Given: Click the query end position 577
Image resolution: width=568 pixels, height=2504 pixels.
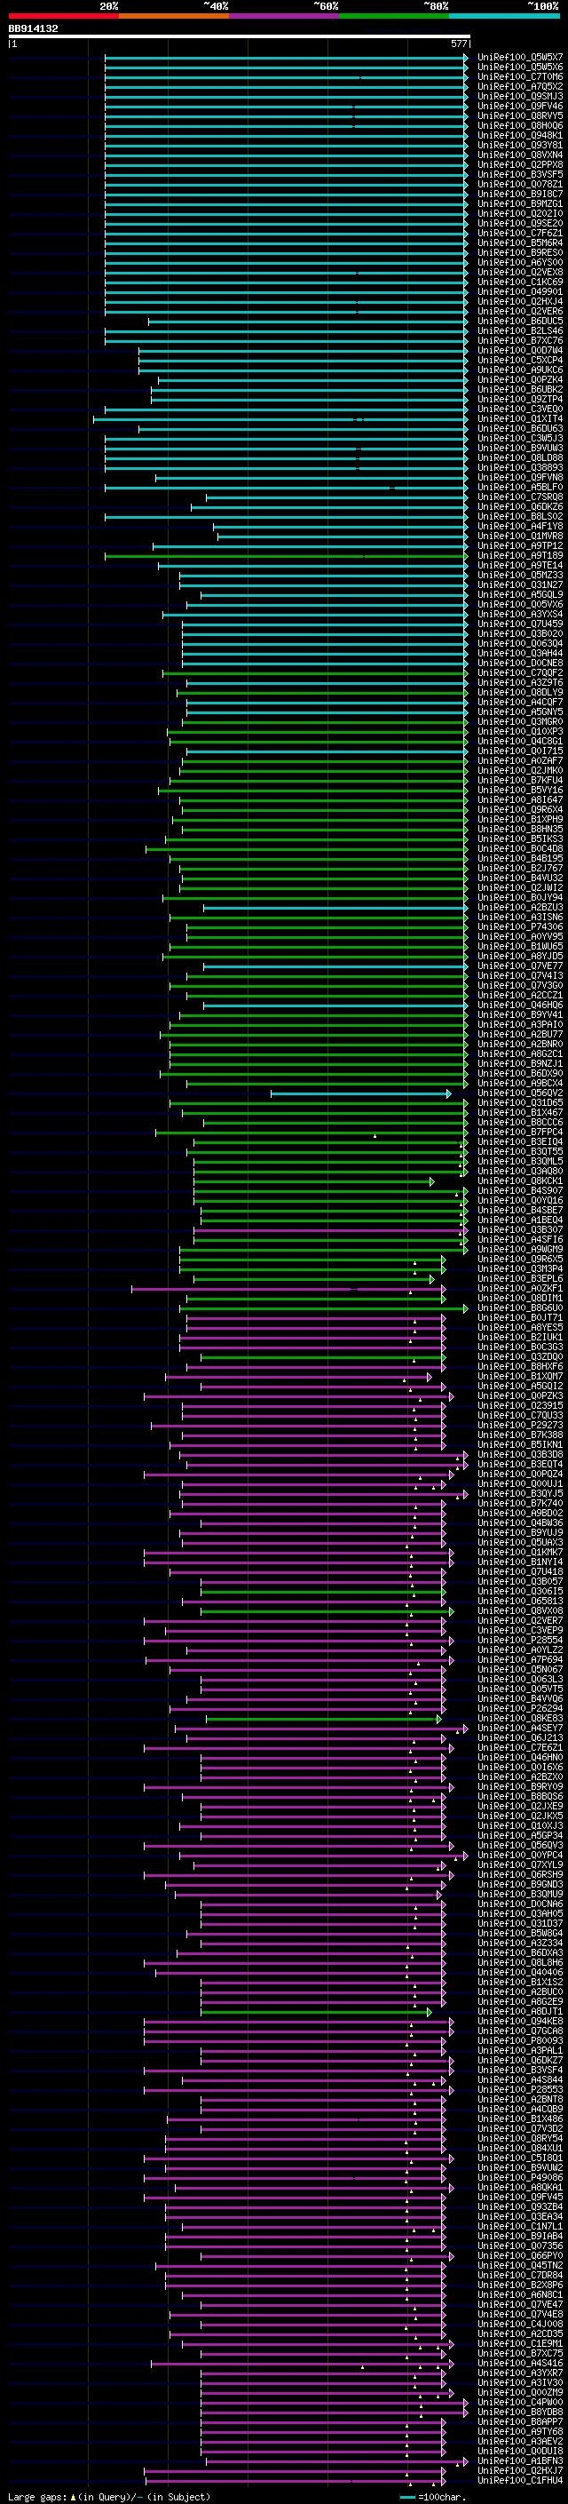Looking at the screenshot, I should (x=459, y=44).
